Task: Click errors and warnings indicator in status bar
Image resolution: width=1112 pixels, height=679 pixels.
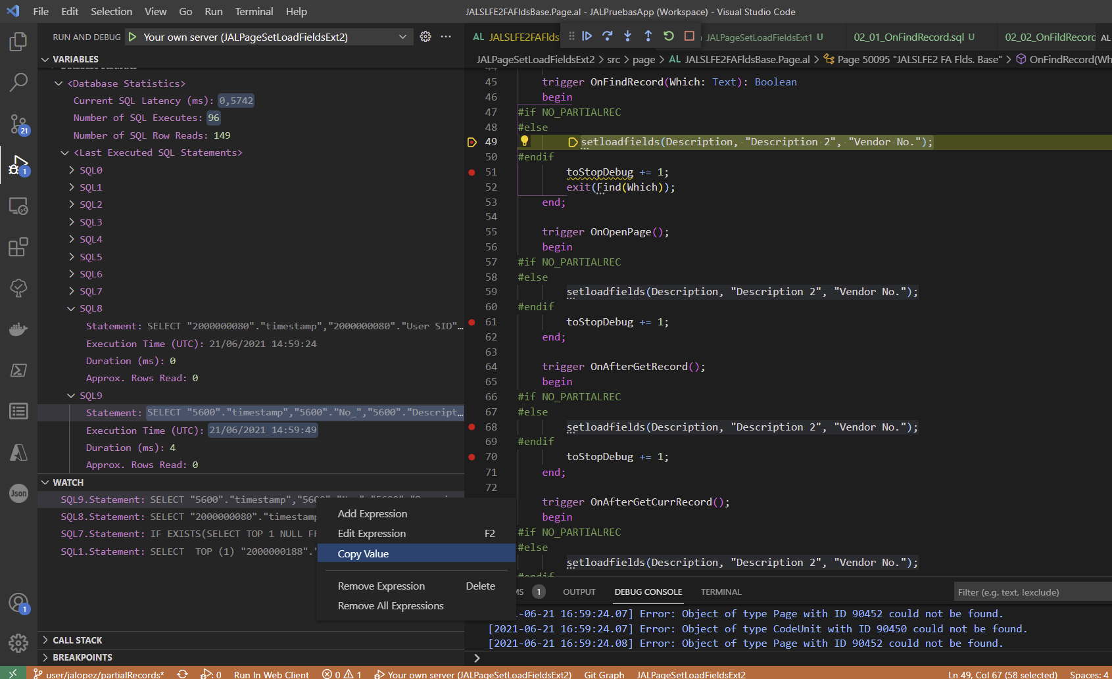Action: point(342,674)
